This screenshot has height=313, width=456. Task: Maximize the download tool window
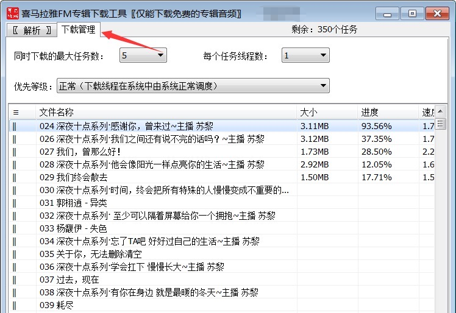pos(412,13)
